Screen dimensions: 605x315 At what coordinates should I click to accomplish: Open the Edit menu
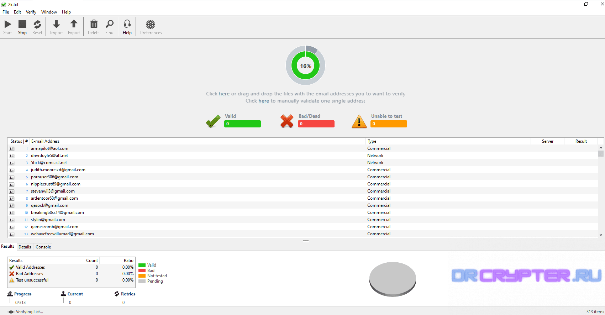tap(17, 12)
